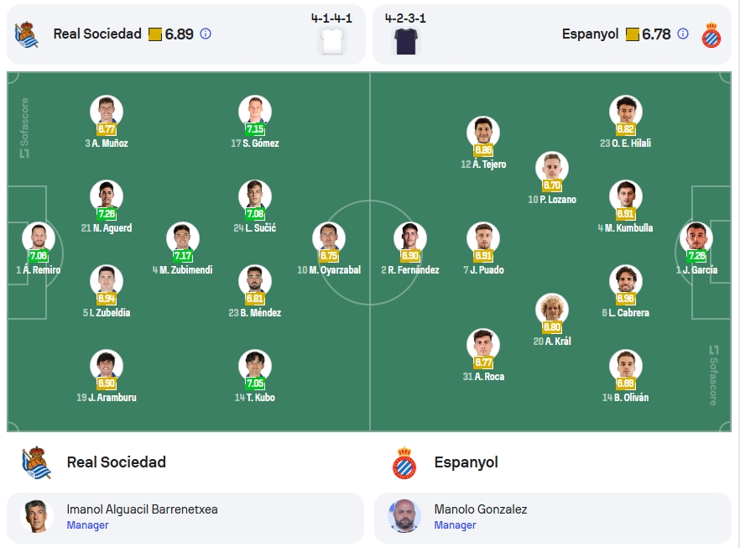The width and height of the screenshot is (740, 548).
Task: Open goalkeeper Á. Remiro's player card
Action: click(39, 248)
